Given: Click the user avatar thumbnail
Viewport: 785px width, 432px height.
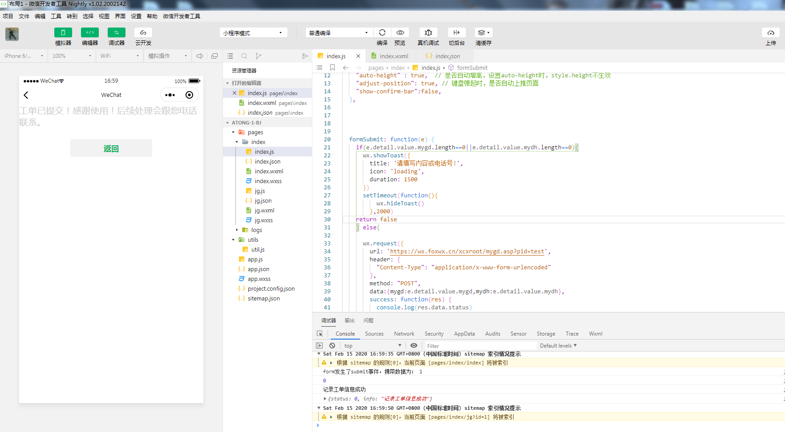Looking at the screenshot, I should (12, 34).
